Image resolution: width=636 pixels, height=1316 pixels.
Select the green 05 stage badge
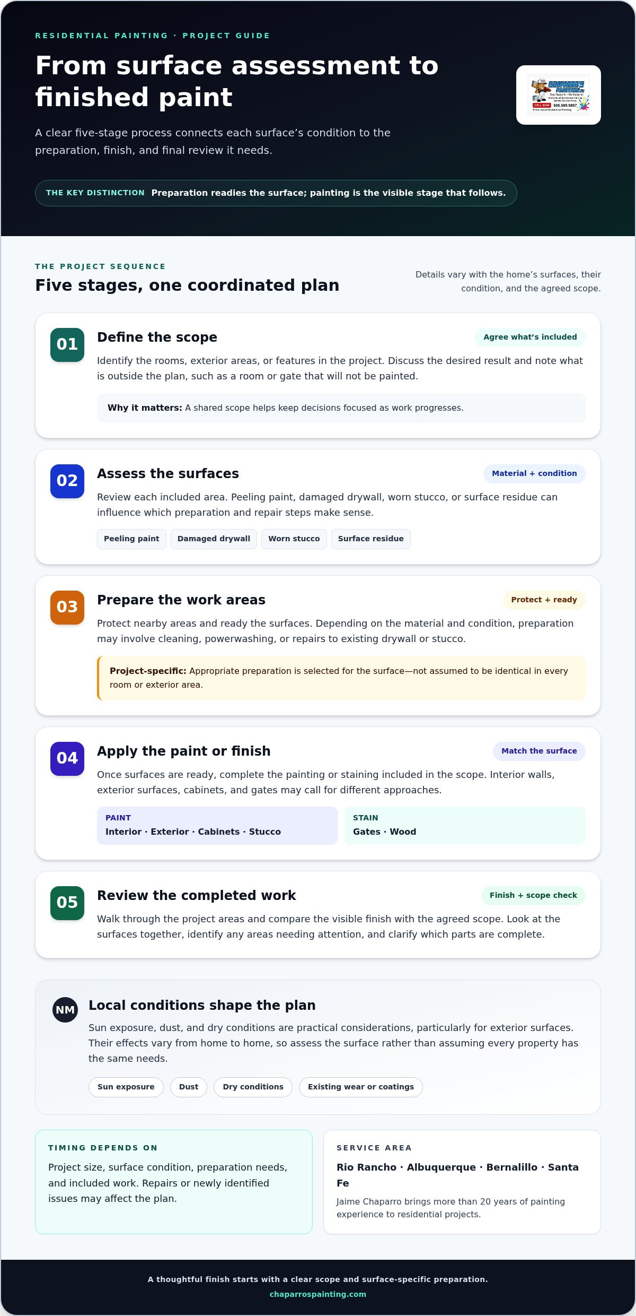pos(67,903)
